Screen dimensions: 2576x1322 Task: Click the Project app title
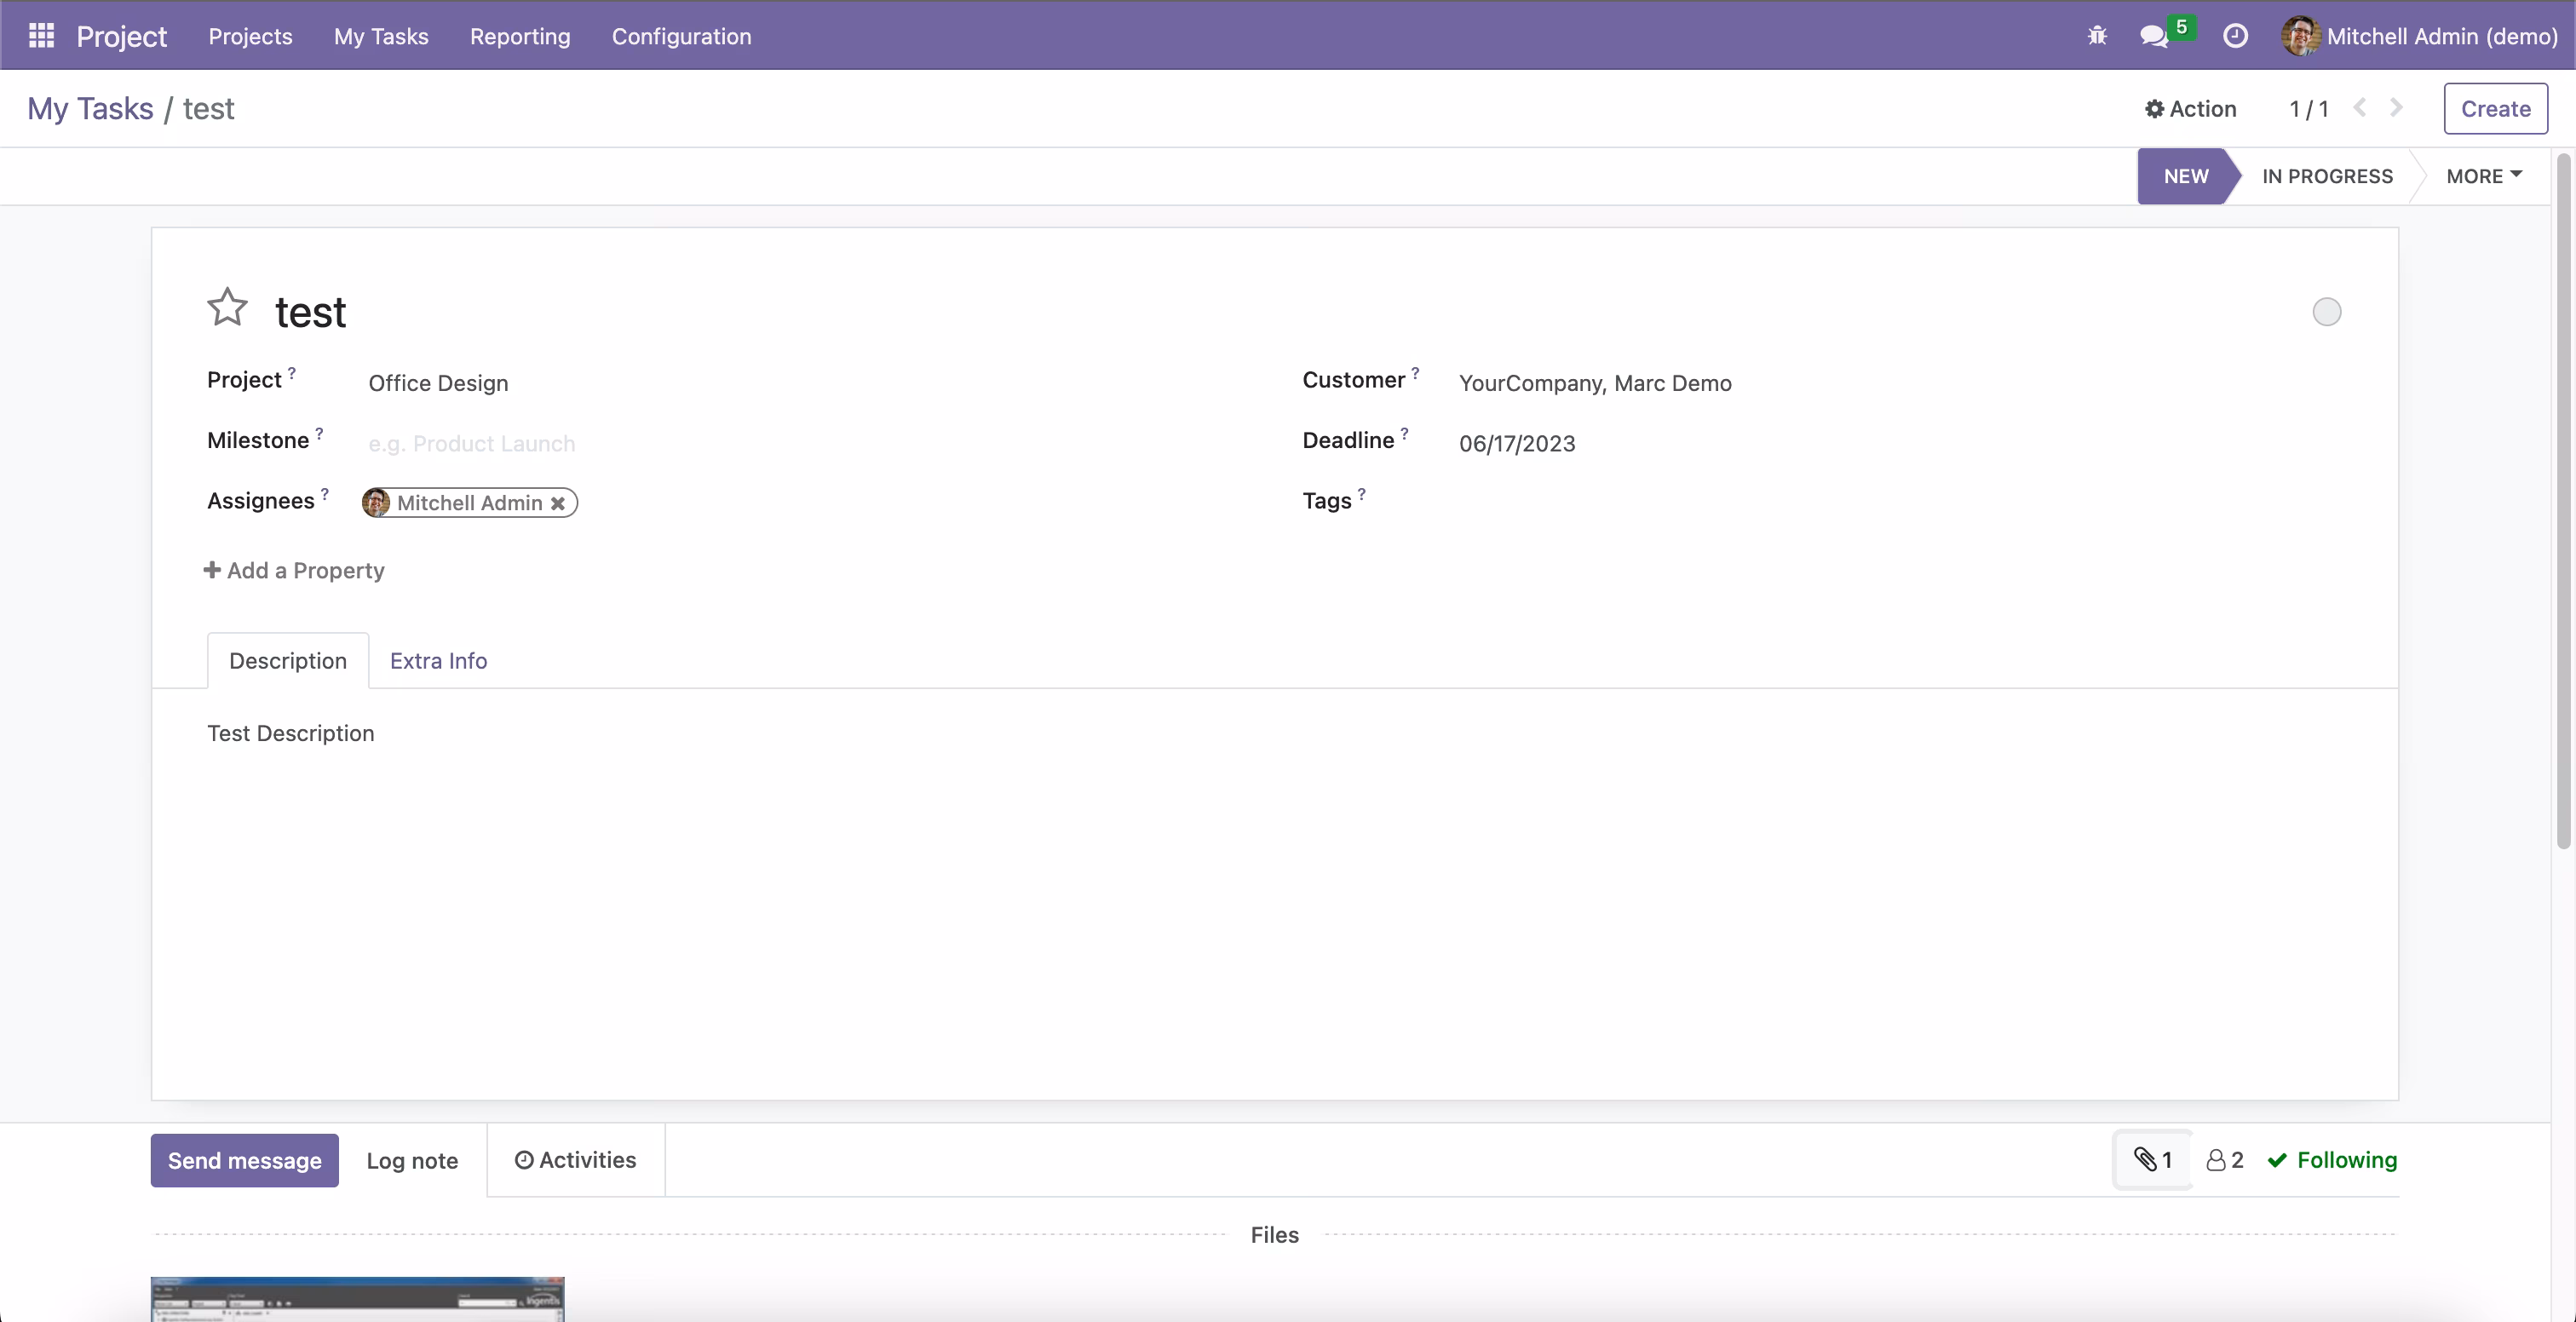(x=121, y=36)
